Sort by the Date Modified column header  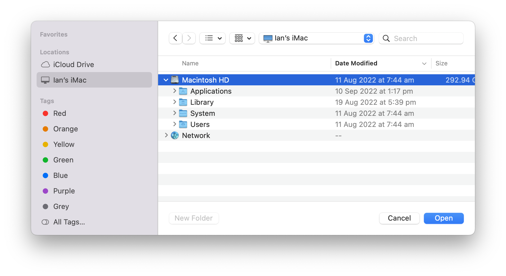point(356,63)
